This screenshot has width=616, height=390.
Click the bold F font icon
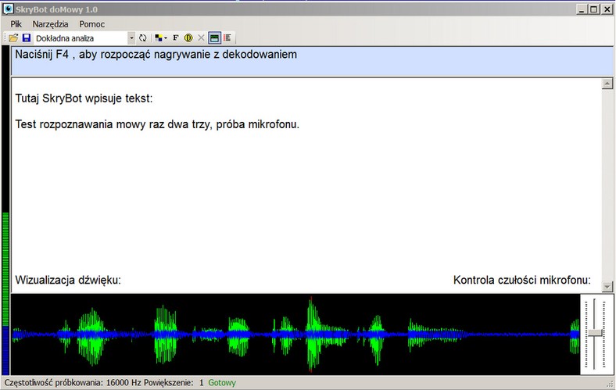point(176,38)
